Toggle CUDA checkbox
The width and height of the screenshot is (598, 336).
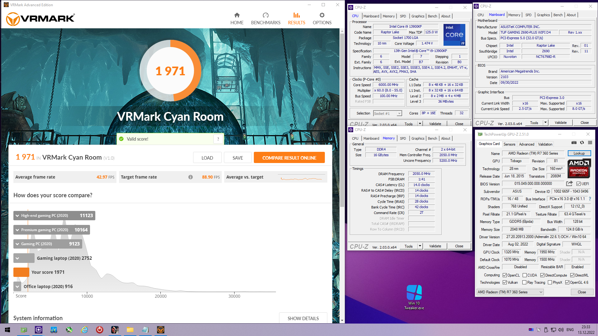click(524, 275)
